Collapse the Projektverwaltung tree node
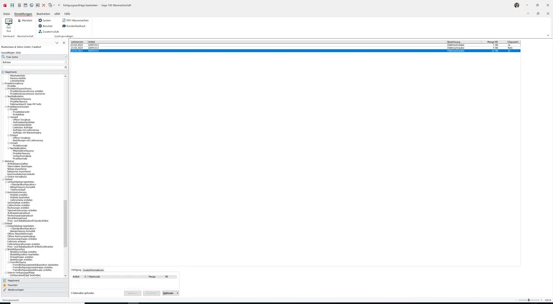 click(3, 83)
